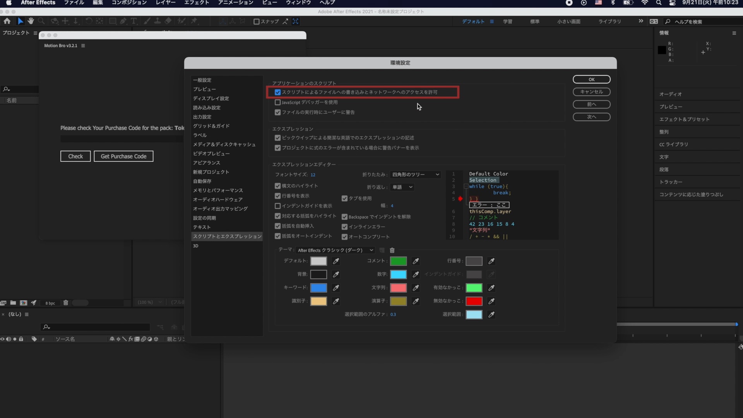Click eyedropper next to 選択範囲 color

pyautogui.click(x=491, y=315)
